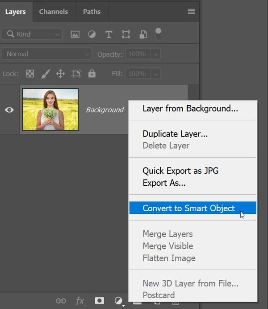The width and height of the screenshot is (268, 309).
Task: Lock layer position
Action: tap(60, 74)
